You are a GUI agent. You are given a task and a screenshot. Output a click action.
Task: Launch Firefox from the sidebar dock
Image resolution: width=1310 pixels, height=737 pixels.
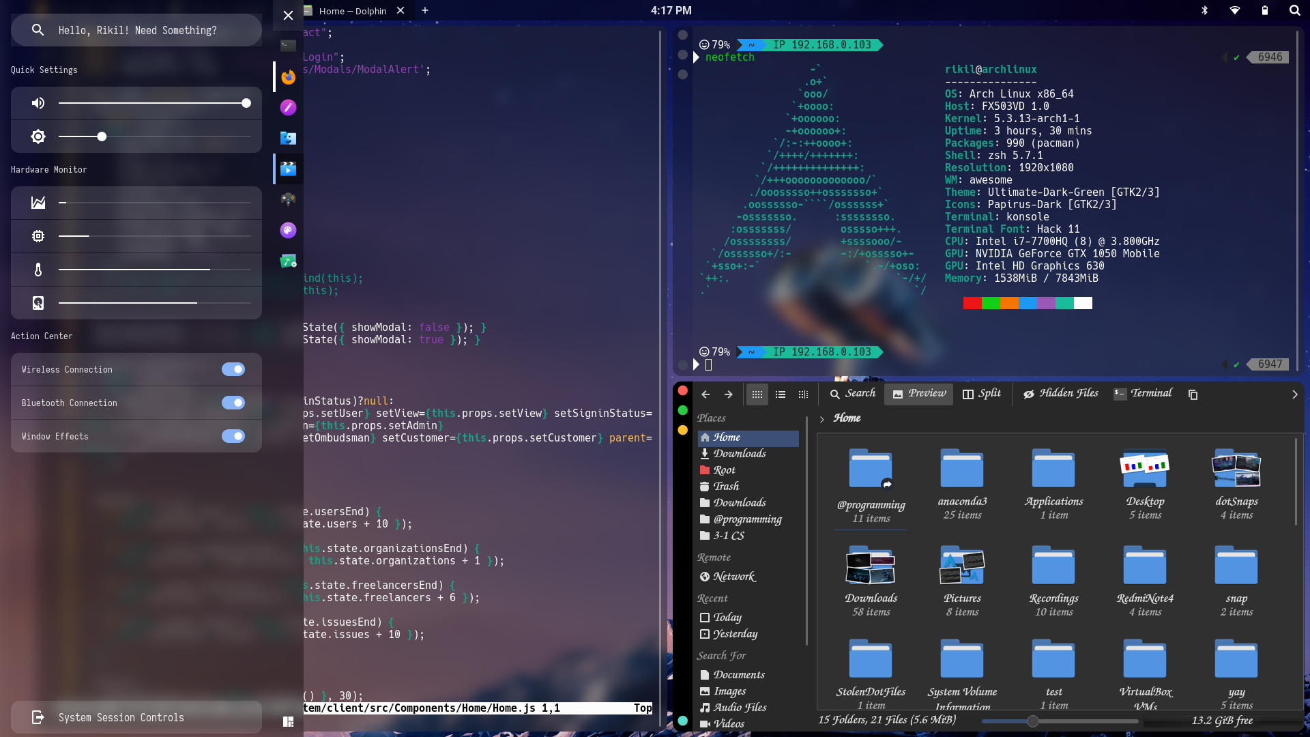(288, 76)
